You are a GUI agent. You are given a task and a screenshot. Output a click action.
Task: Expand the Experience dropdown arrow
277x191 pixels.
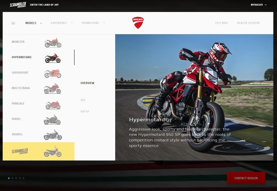[72, 23]
